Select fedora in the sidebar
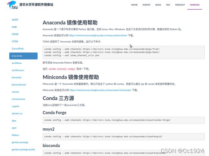Image resolution: width=209 pixels, height=156 pixels. click(x=15, y=135)
